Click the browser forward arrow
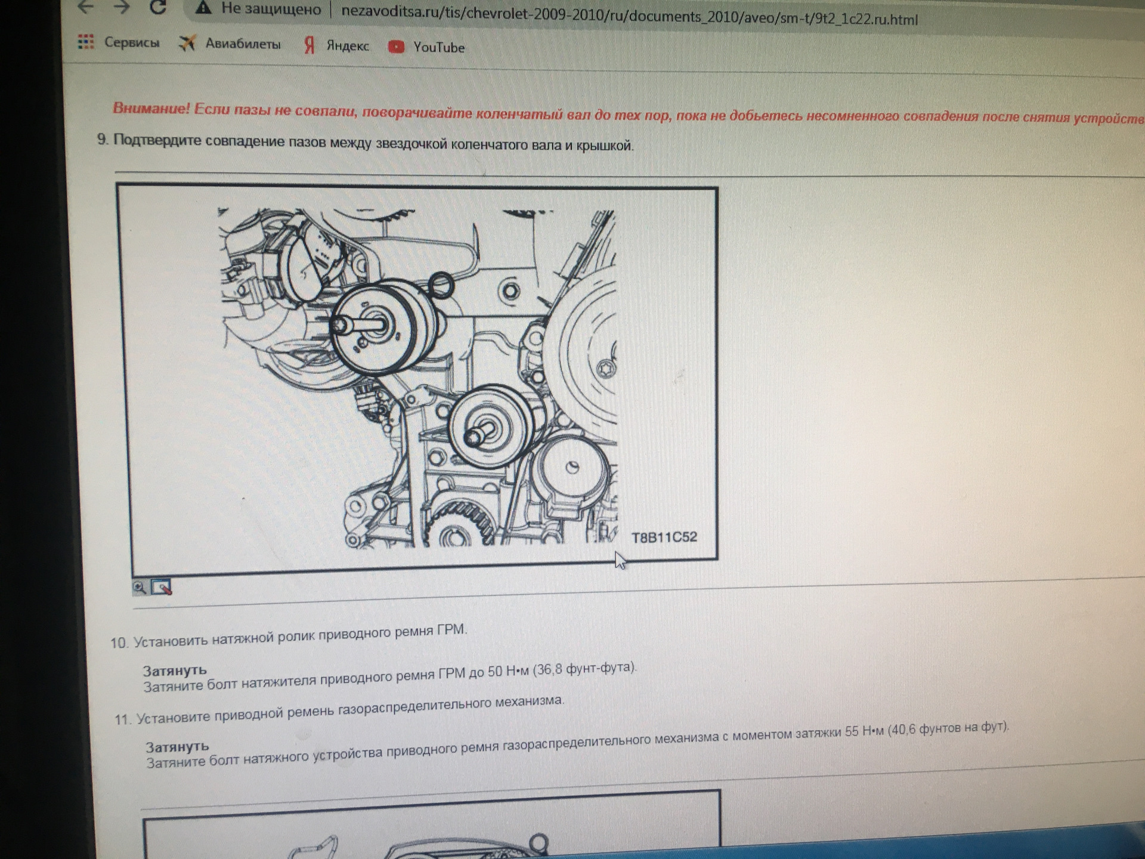This screenshot has height=859, width=1145. tap(122, 7)
